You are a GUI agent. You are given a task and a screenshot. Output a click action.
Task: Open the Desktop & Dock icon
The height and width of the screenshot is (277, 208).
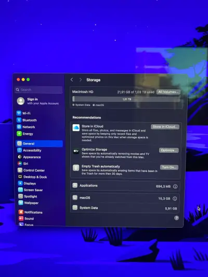point(20,177)
